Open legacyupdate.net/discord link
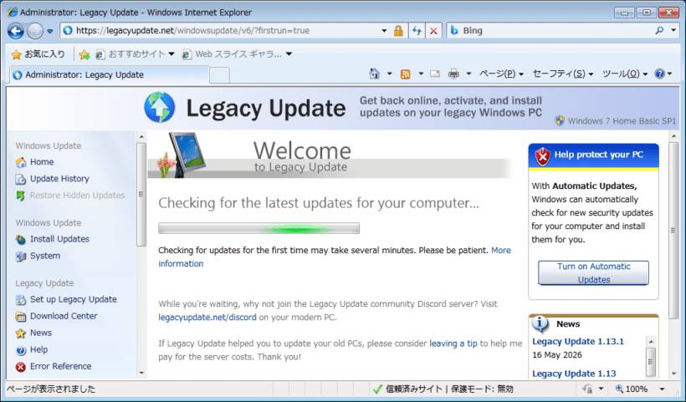Viewport: 686px width, 402px height. pyautogui.click(x=207, y=318)
